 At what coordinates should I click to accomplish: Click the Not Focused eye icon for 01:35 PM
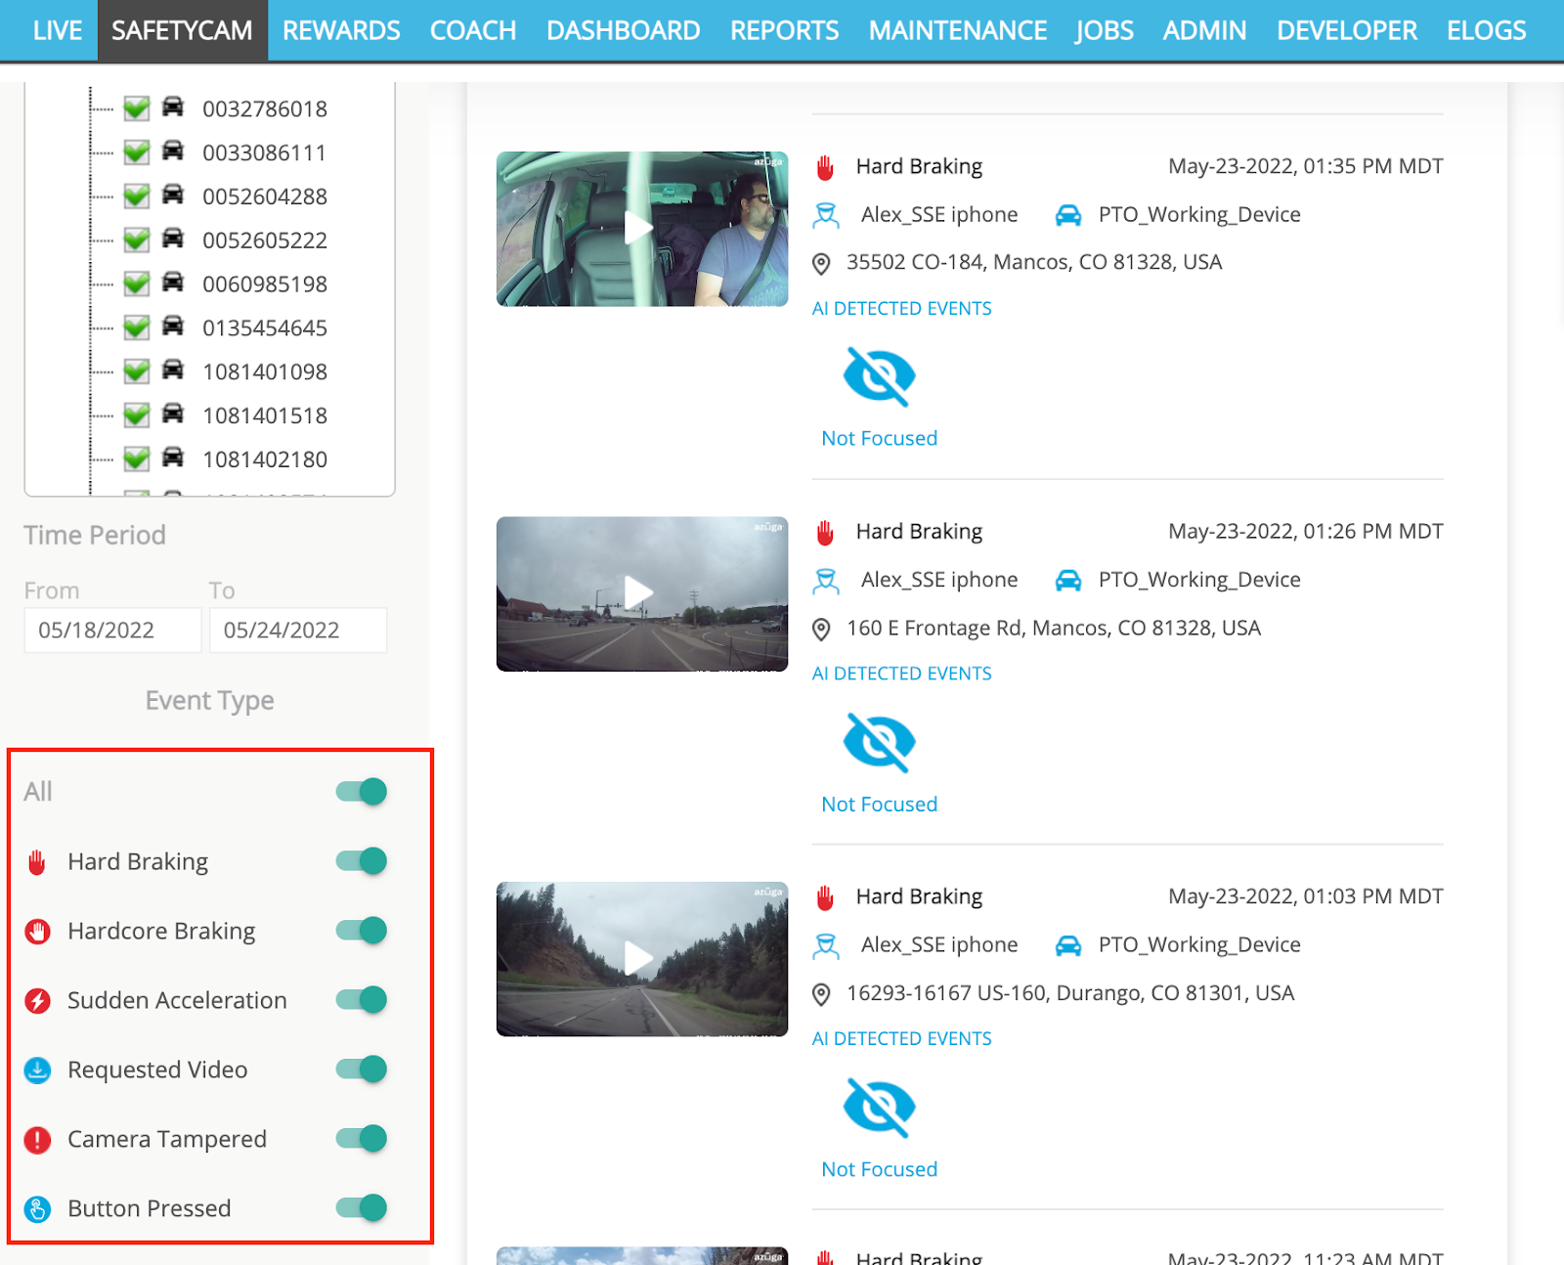(879, 376)
